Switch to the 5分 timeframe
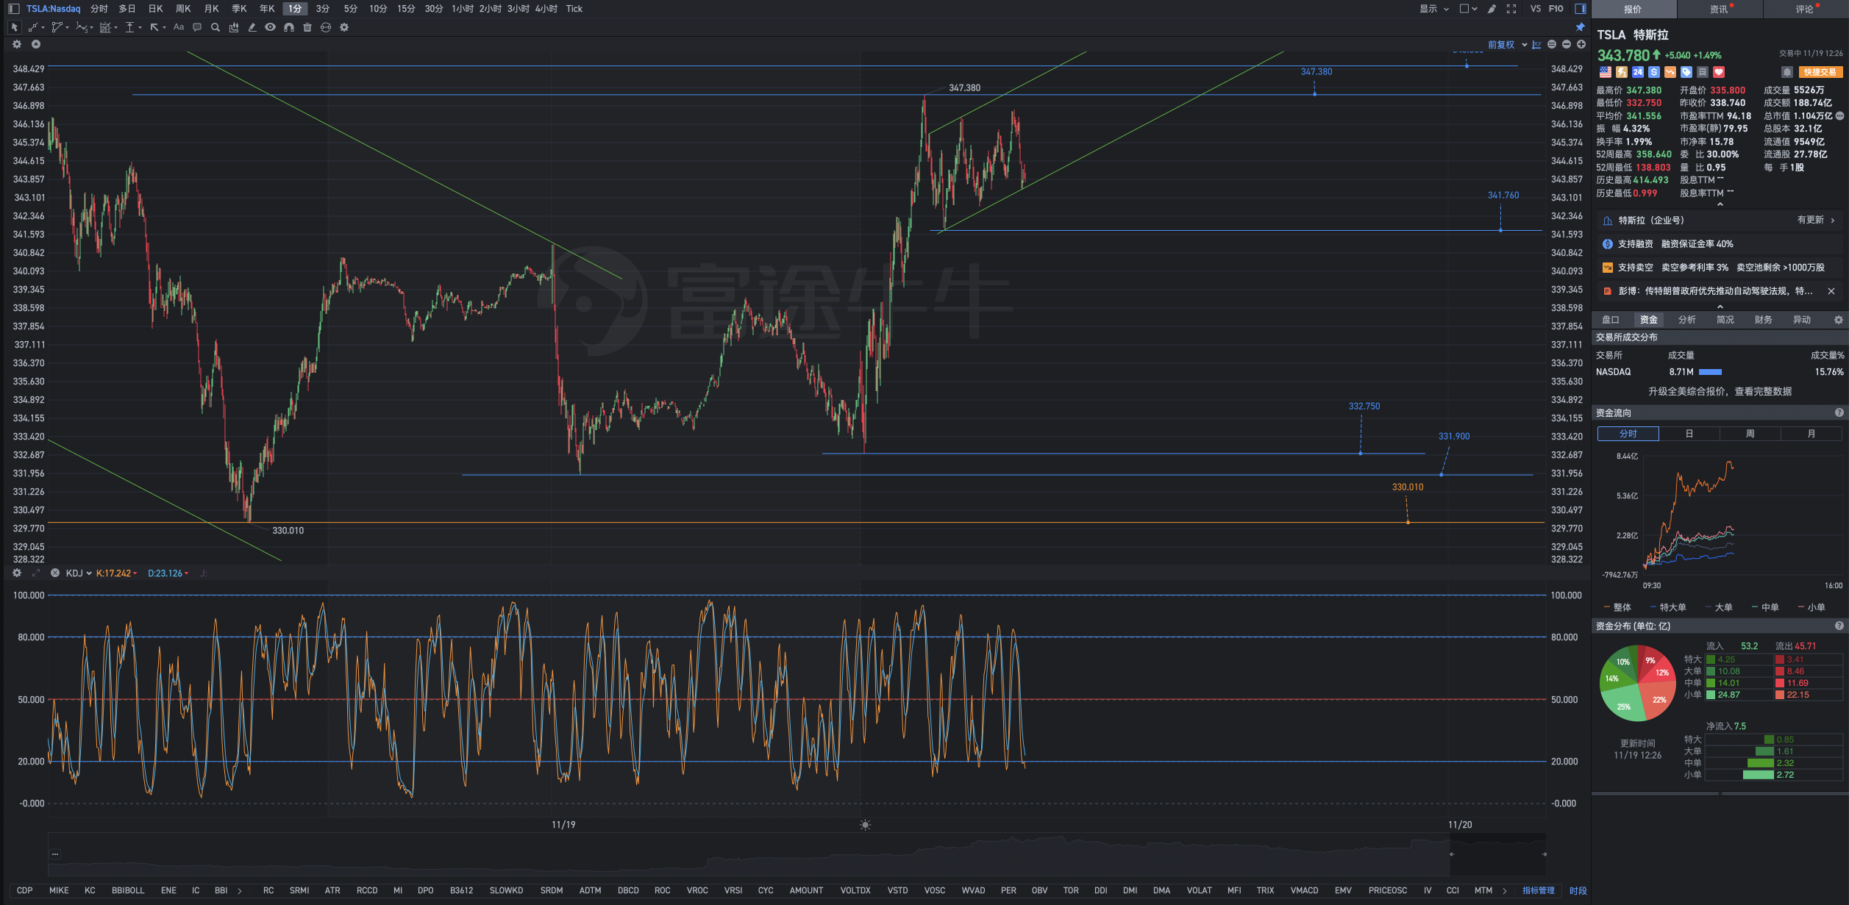The image size is (1849, 905). [x=351, y=9]
